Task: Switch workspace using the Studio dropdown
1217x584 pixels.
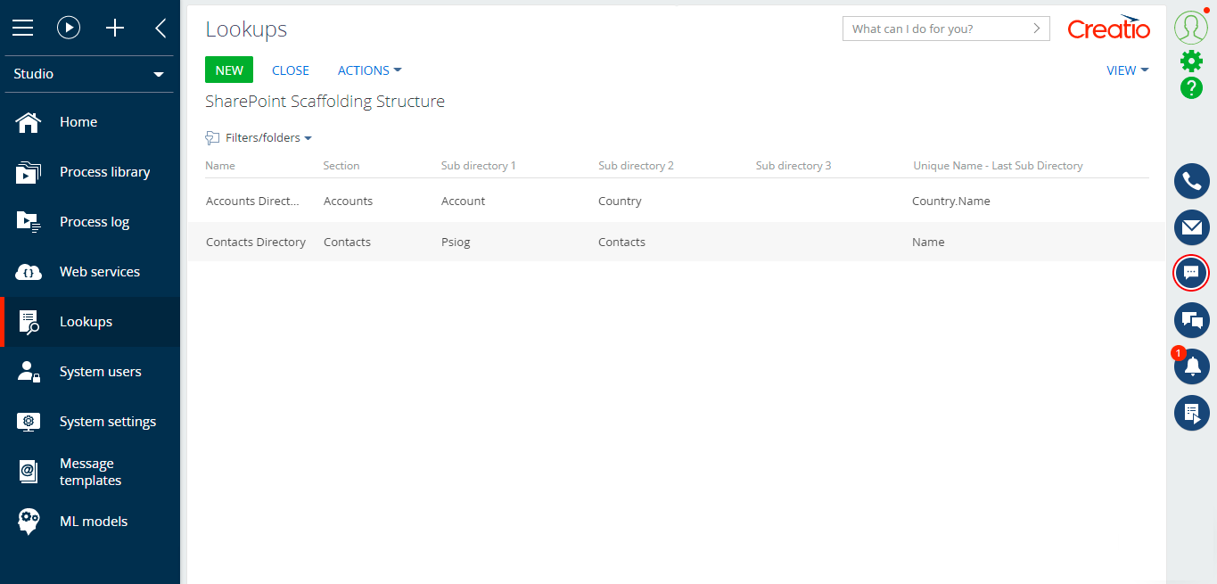Action: 89,74
